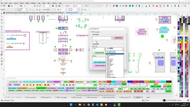Open Windows Start menu
Image resolution: width=190 pixels, height=107 pixels.
(71, 105)
